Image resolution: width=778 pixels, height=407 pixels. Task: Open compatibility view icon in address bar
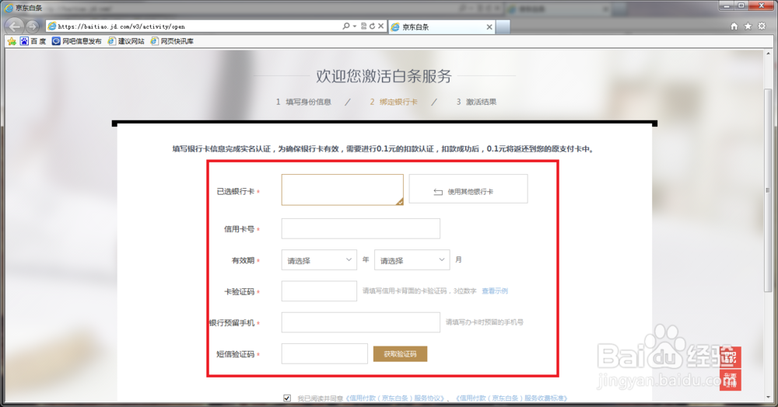[363, 26]
